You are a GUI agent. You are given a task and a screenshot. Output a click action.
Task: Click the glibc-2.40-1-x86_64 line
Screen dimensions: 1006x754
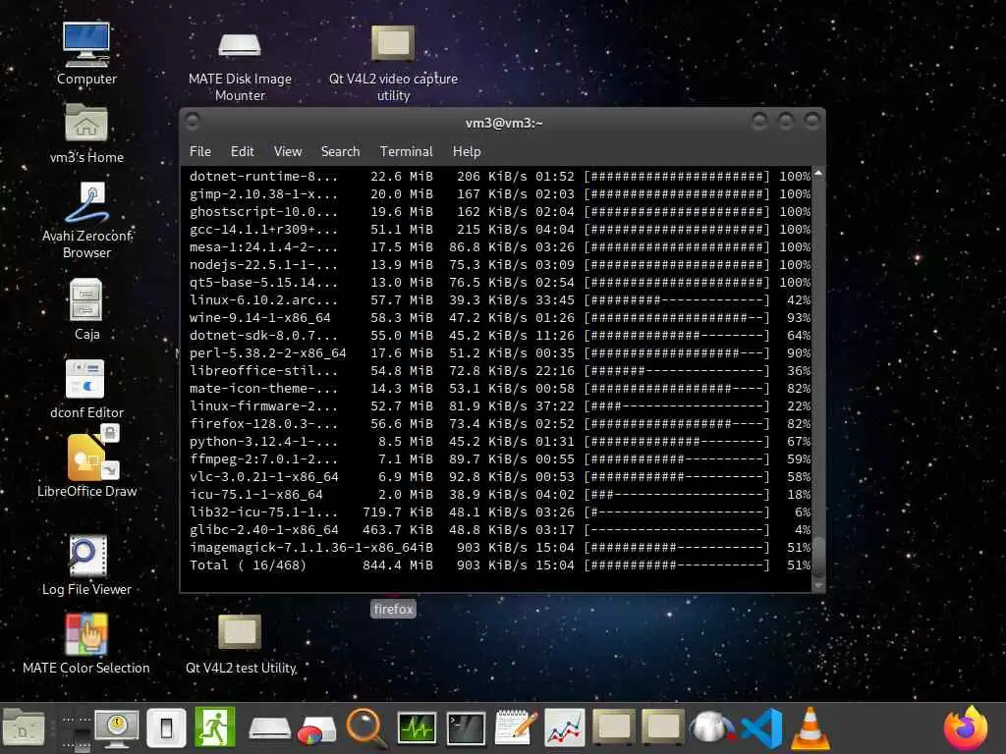coord(500,529)
